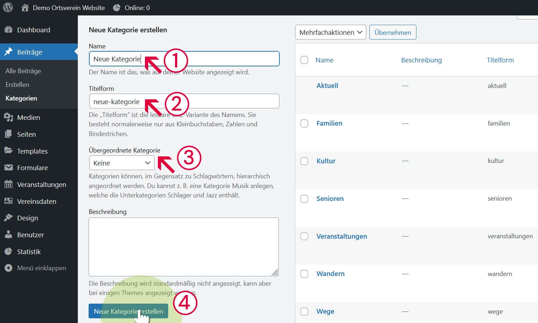Image resolution: width=538 pixels, height=323 pixels.
Task: Click Neue Kategorie erstellen button
Action: tap(128, 311)
